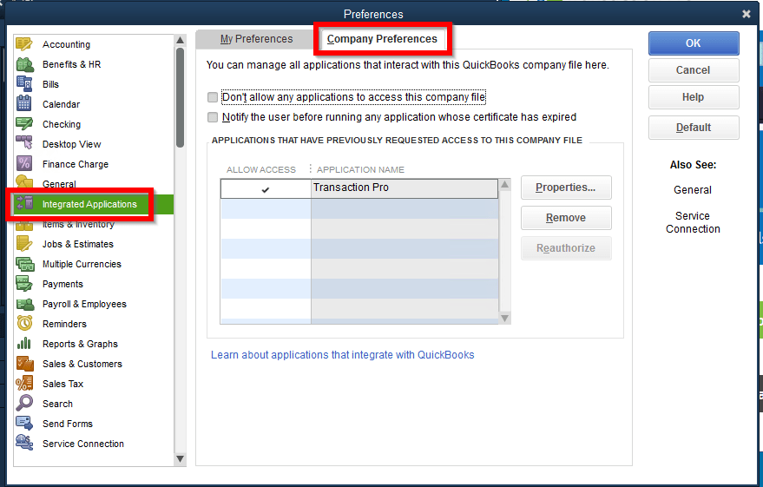763x487 pixels.
Task: Click the Checking category icon
Action: pyautogui.click(x=23, y=124)
